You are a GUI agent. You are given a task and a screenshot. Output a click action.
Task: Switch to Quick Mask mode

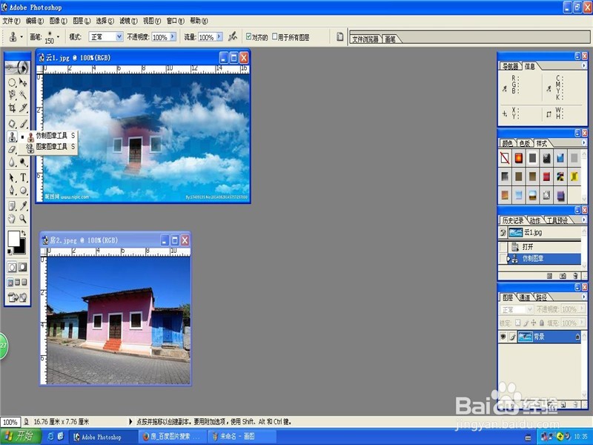23,267
